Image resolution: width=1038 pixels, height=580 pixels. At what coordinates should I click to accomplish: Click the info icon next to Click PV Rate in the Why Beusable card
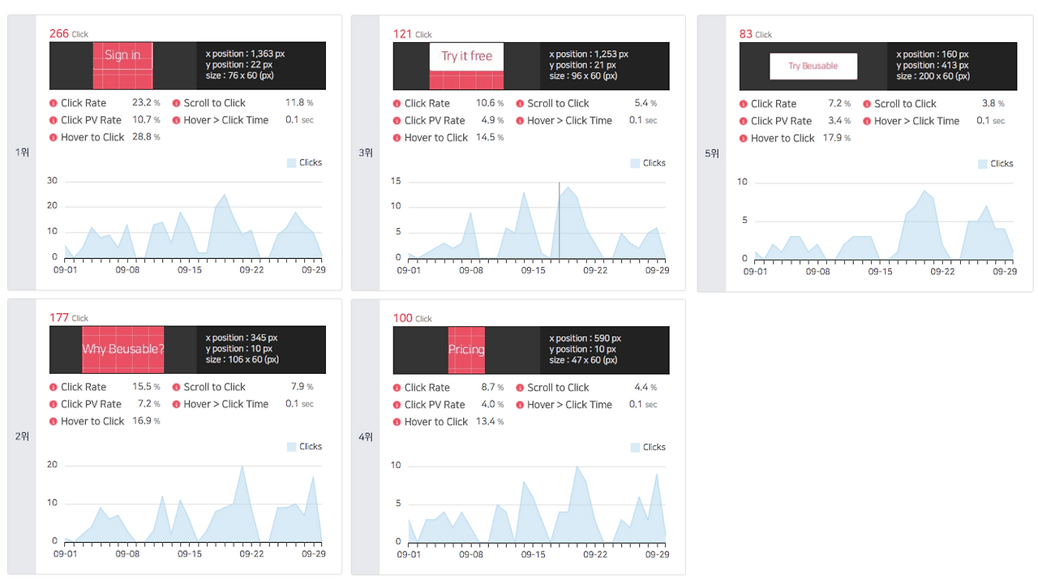(54, 404)
